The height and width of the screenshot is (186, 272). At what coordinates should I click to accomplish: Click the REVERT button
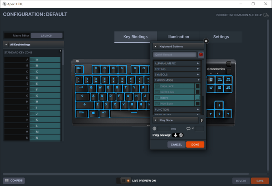[241, 181]
